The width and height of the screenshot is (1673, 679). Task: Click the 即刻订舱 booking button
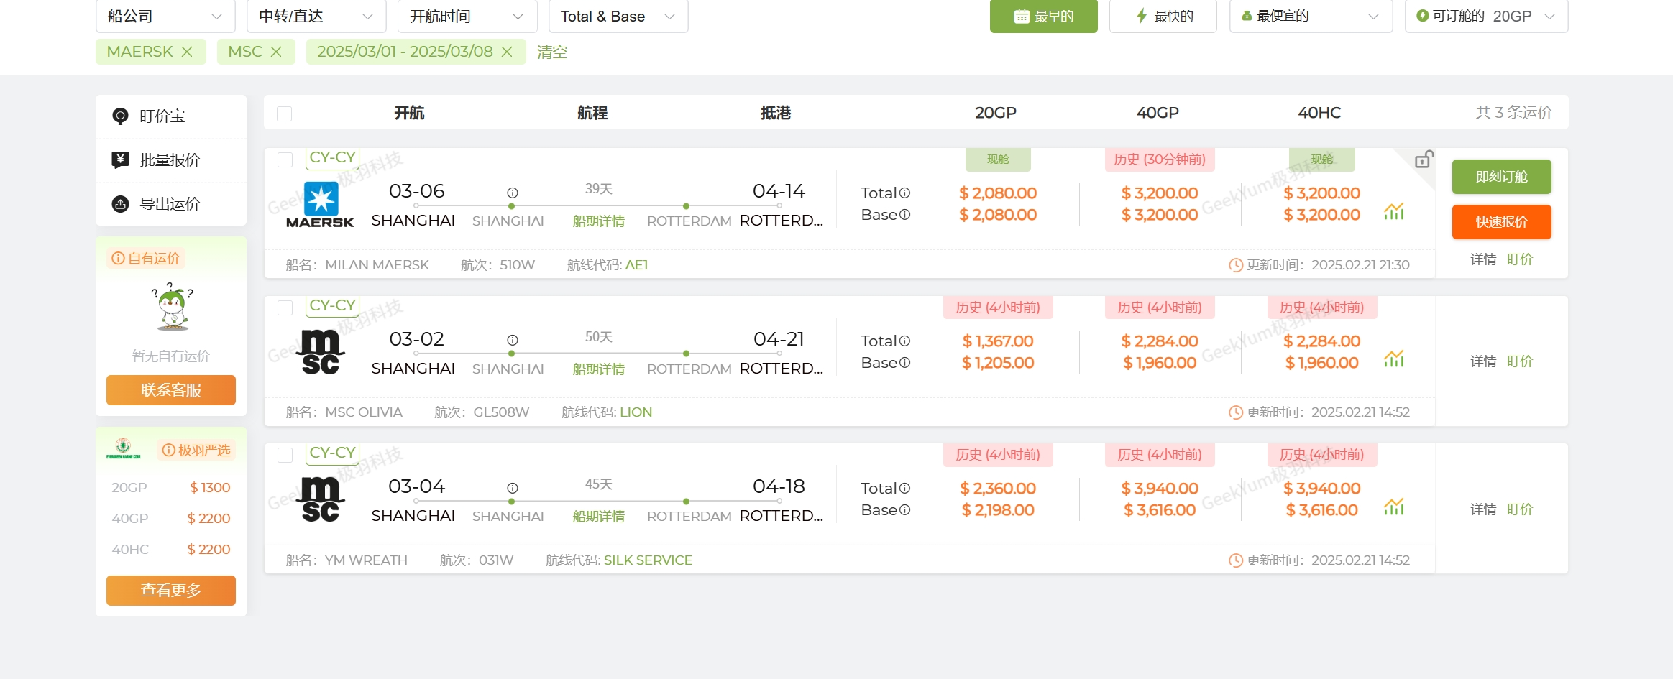click(1501, 177)
